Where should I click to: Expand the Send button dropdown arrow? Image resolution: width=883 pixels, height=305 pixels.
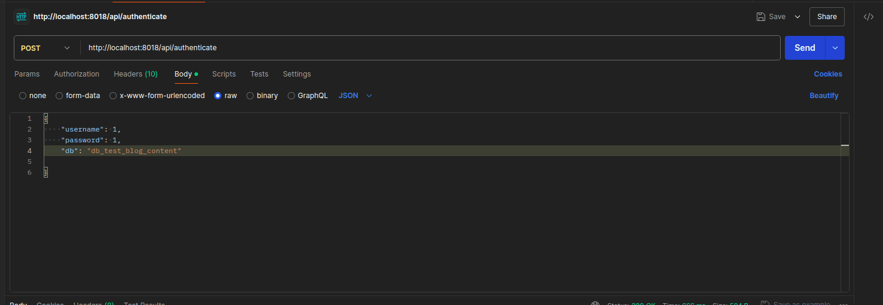(835, 48)
